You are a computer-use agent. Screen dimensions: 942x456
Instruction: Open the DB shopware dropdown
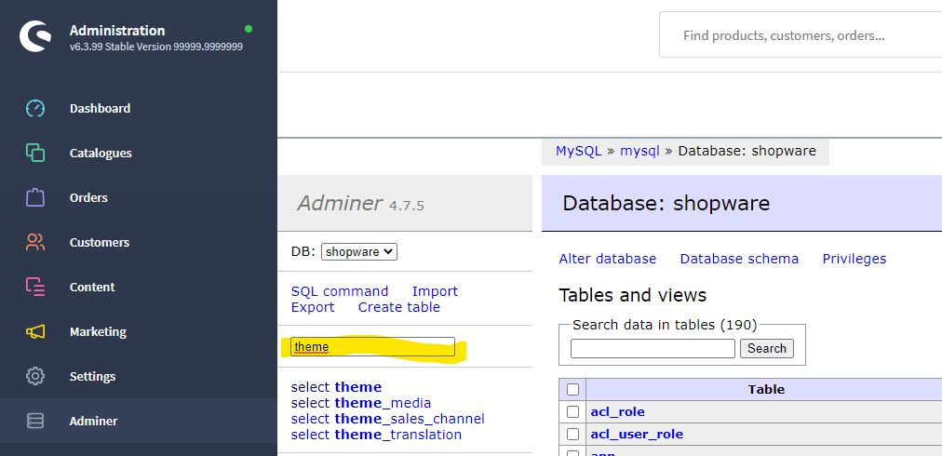pyautogui.click(x=359, y=252)
